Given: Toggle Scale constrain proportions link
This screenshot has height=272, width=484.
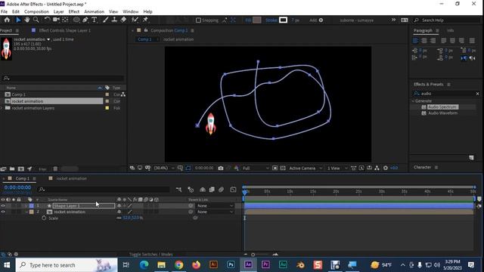Looking at the screenshot, I should (x=119, y=218).
